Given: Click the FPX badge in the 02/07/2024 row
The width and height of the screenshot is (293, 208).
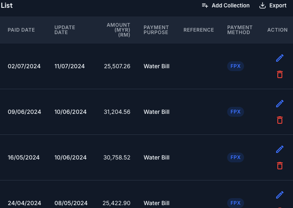Looking at the screenshot, I should point(235,66).
